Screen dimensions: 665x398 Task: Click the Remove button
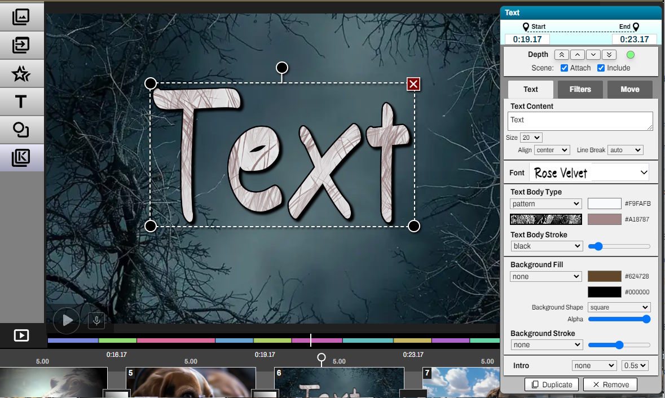click(x=610, y=384)
